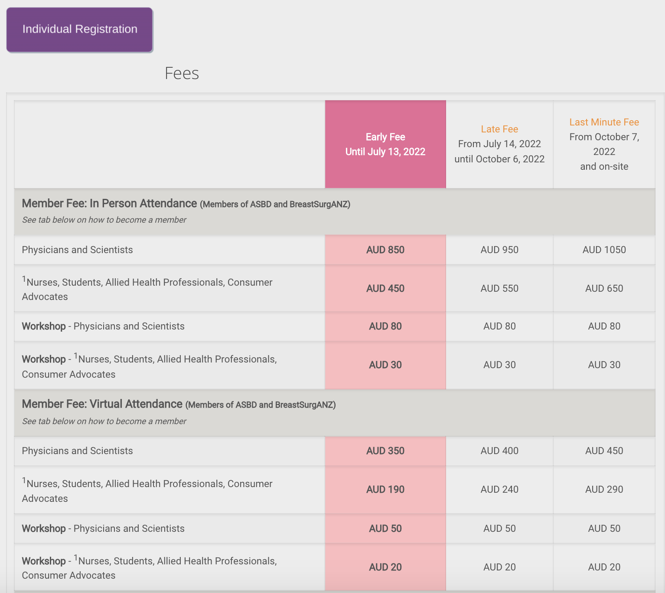The height and width of the screenshot is (593, 665).
Task: Click the AUD 550 late fee cell
Action: [x=499, y=288]
